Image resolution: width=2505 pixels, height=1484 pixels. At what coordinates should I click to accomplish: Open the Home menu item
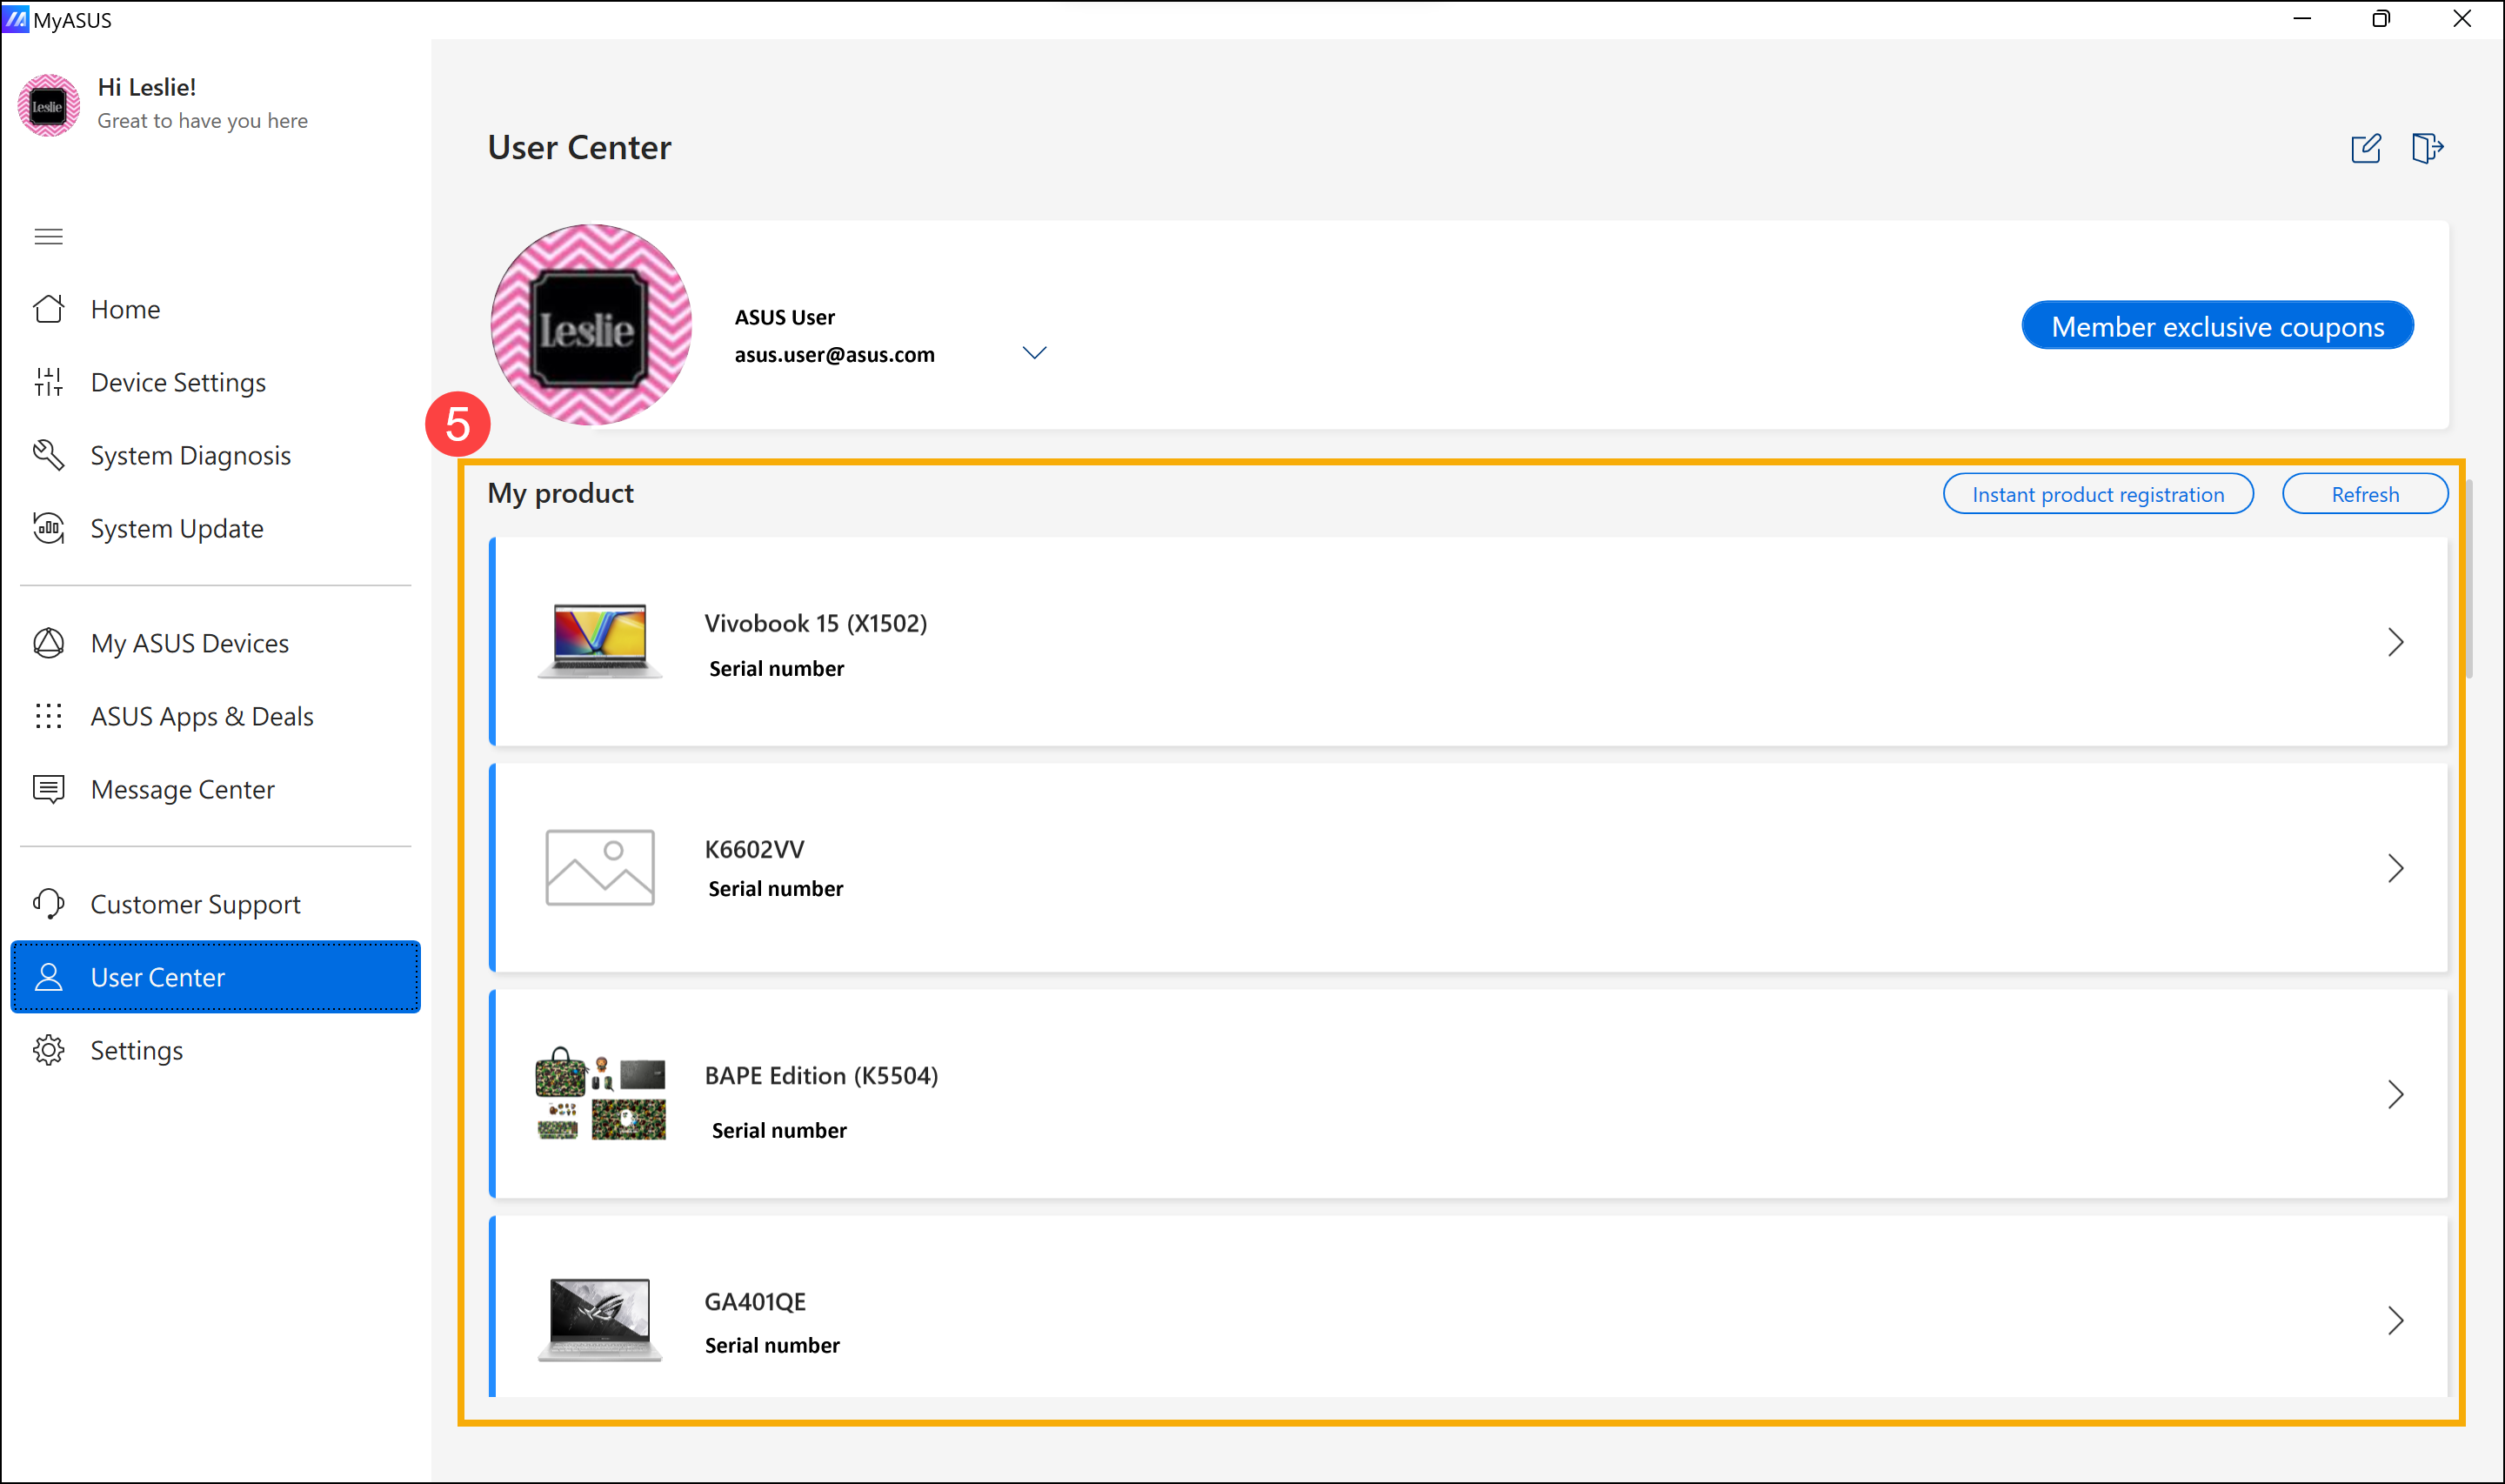pyautogui.click(x=216, y=309)
